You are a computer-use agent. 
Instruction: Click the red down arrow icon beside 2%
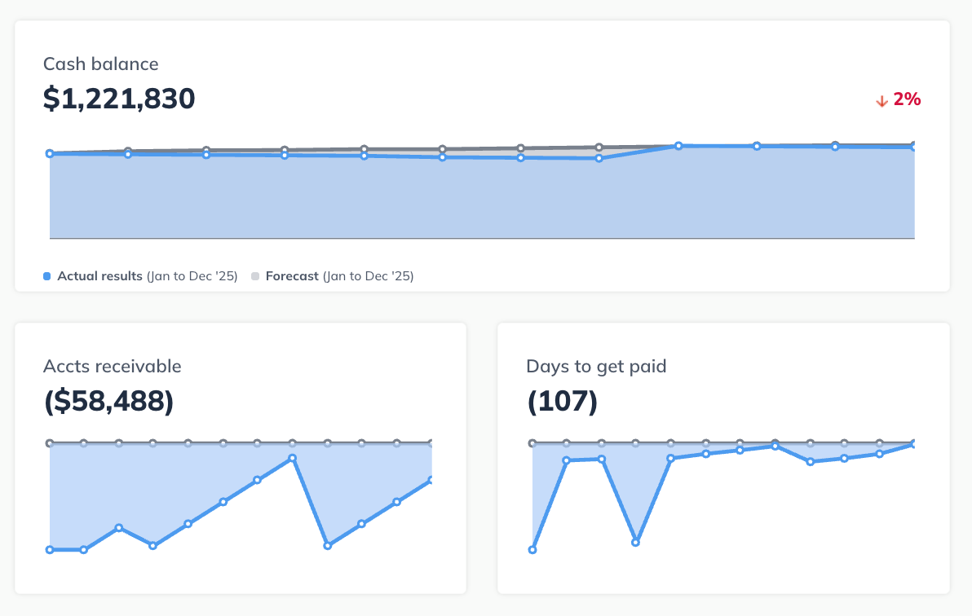[881, 100]
